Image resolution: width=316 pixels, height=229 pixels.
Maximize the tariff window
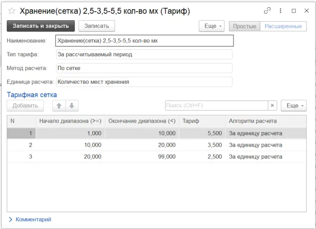point(294,11)
